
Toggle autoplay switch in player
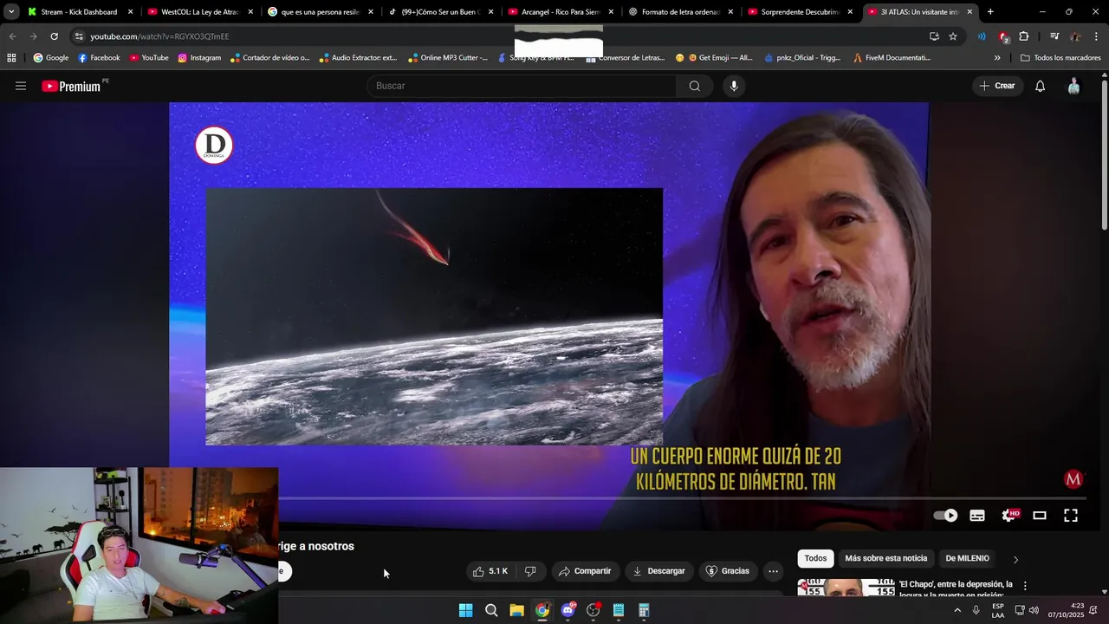pyautogui.click(x=945, y=516)
